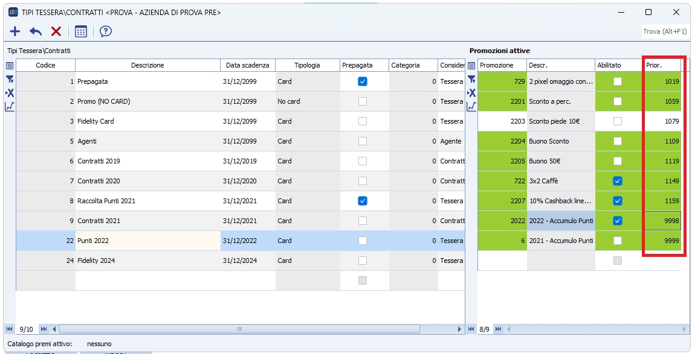Image resolution: width=692 pixels, height=354 pixels.
Task: Click the clear-filter X icon beside the Promozioni grid
Action: point(471,93)
